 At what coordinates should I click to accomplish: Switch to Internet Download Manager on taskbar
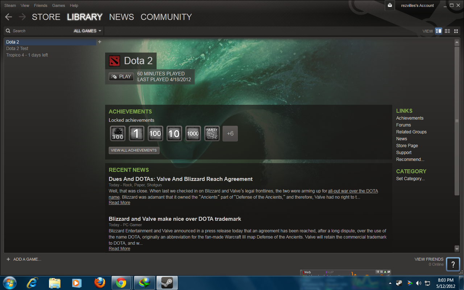(x=145, y=282)
